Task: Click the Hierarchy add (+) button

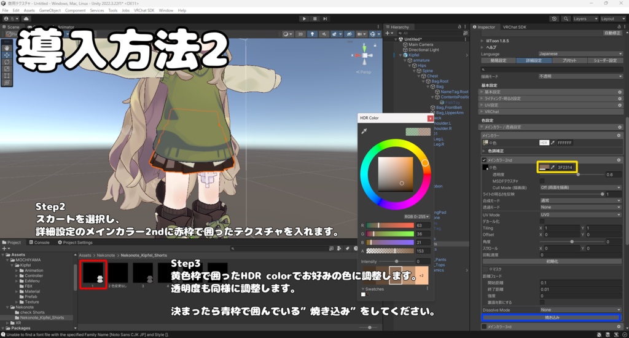Action: coord(389,33)
